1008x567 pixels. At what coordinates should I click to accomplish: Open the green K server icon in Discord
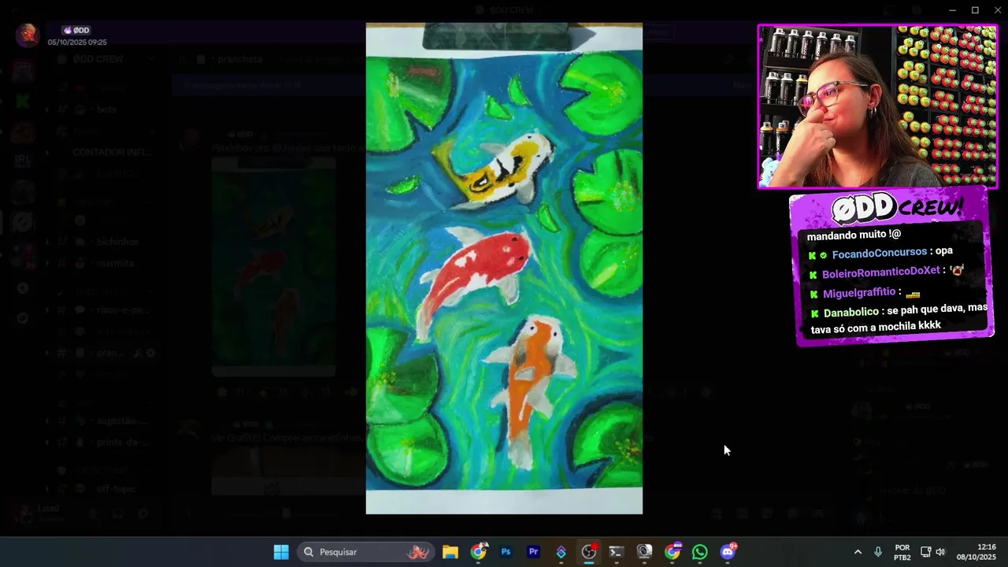pos(23,101)
